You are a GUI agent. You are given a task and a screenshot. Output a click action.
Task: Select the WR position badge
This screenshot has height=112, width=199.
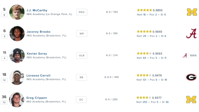pyautogui.click(x=82, y=33)
